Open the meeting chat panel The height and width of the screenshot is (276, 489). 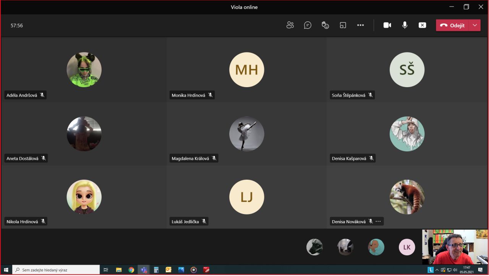coord(308,25)
